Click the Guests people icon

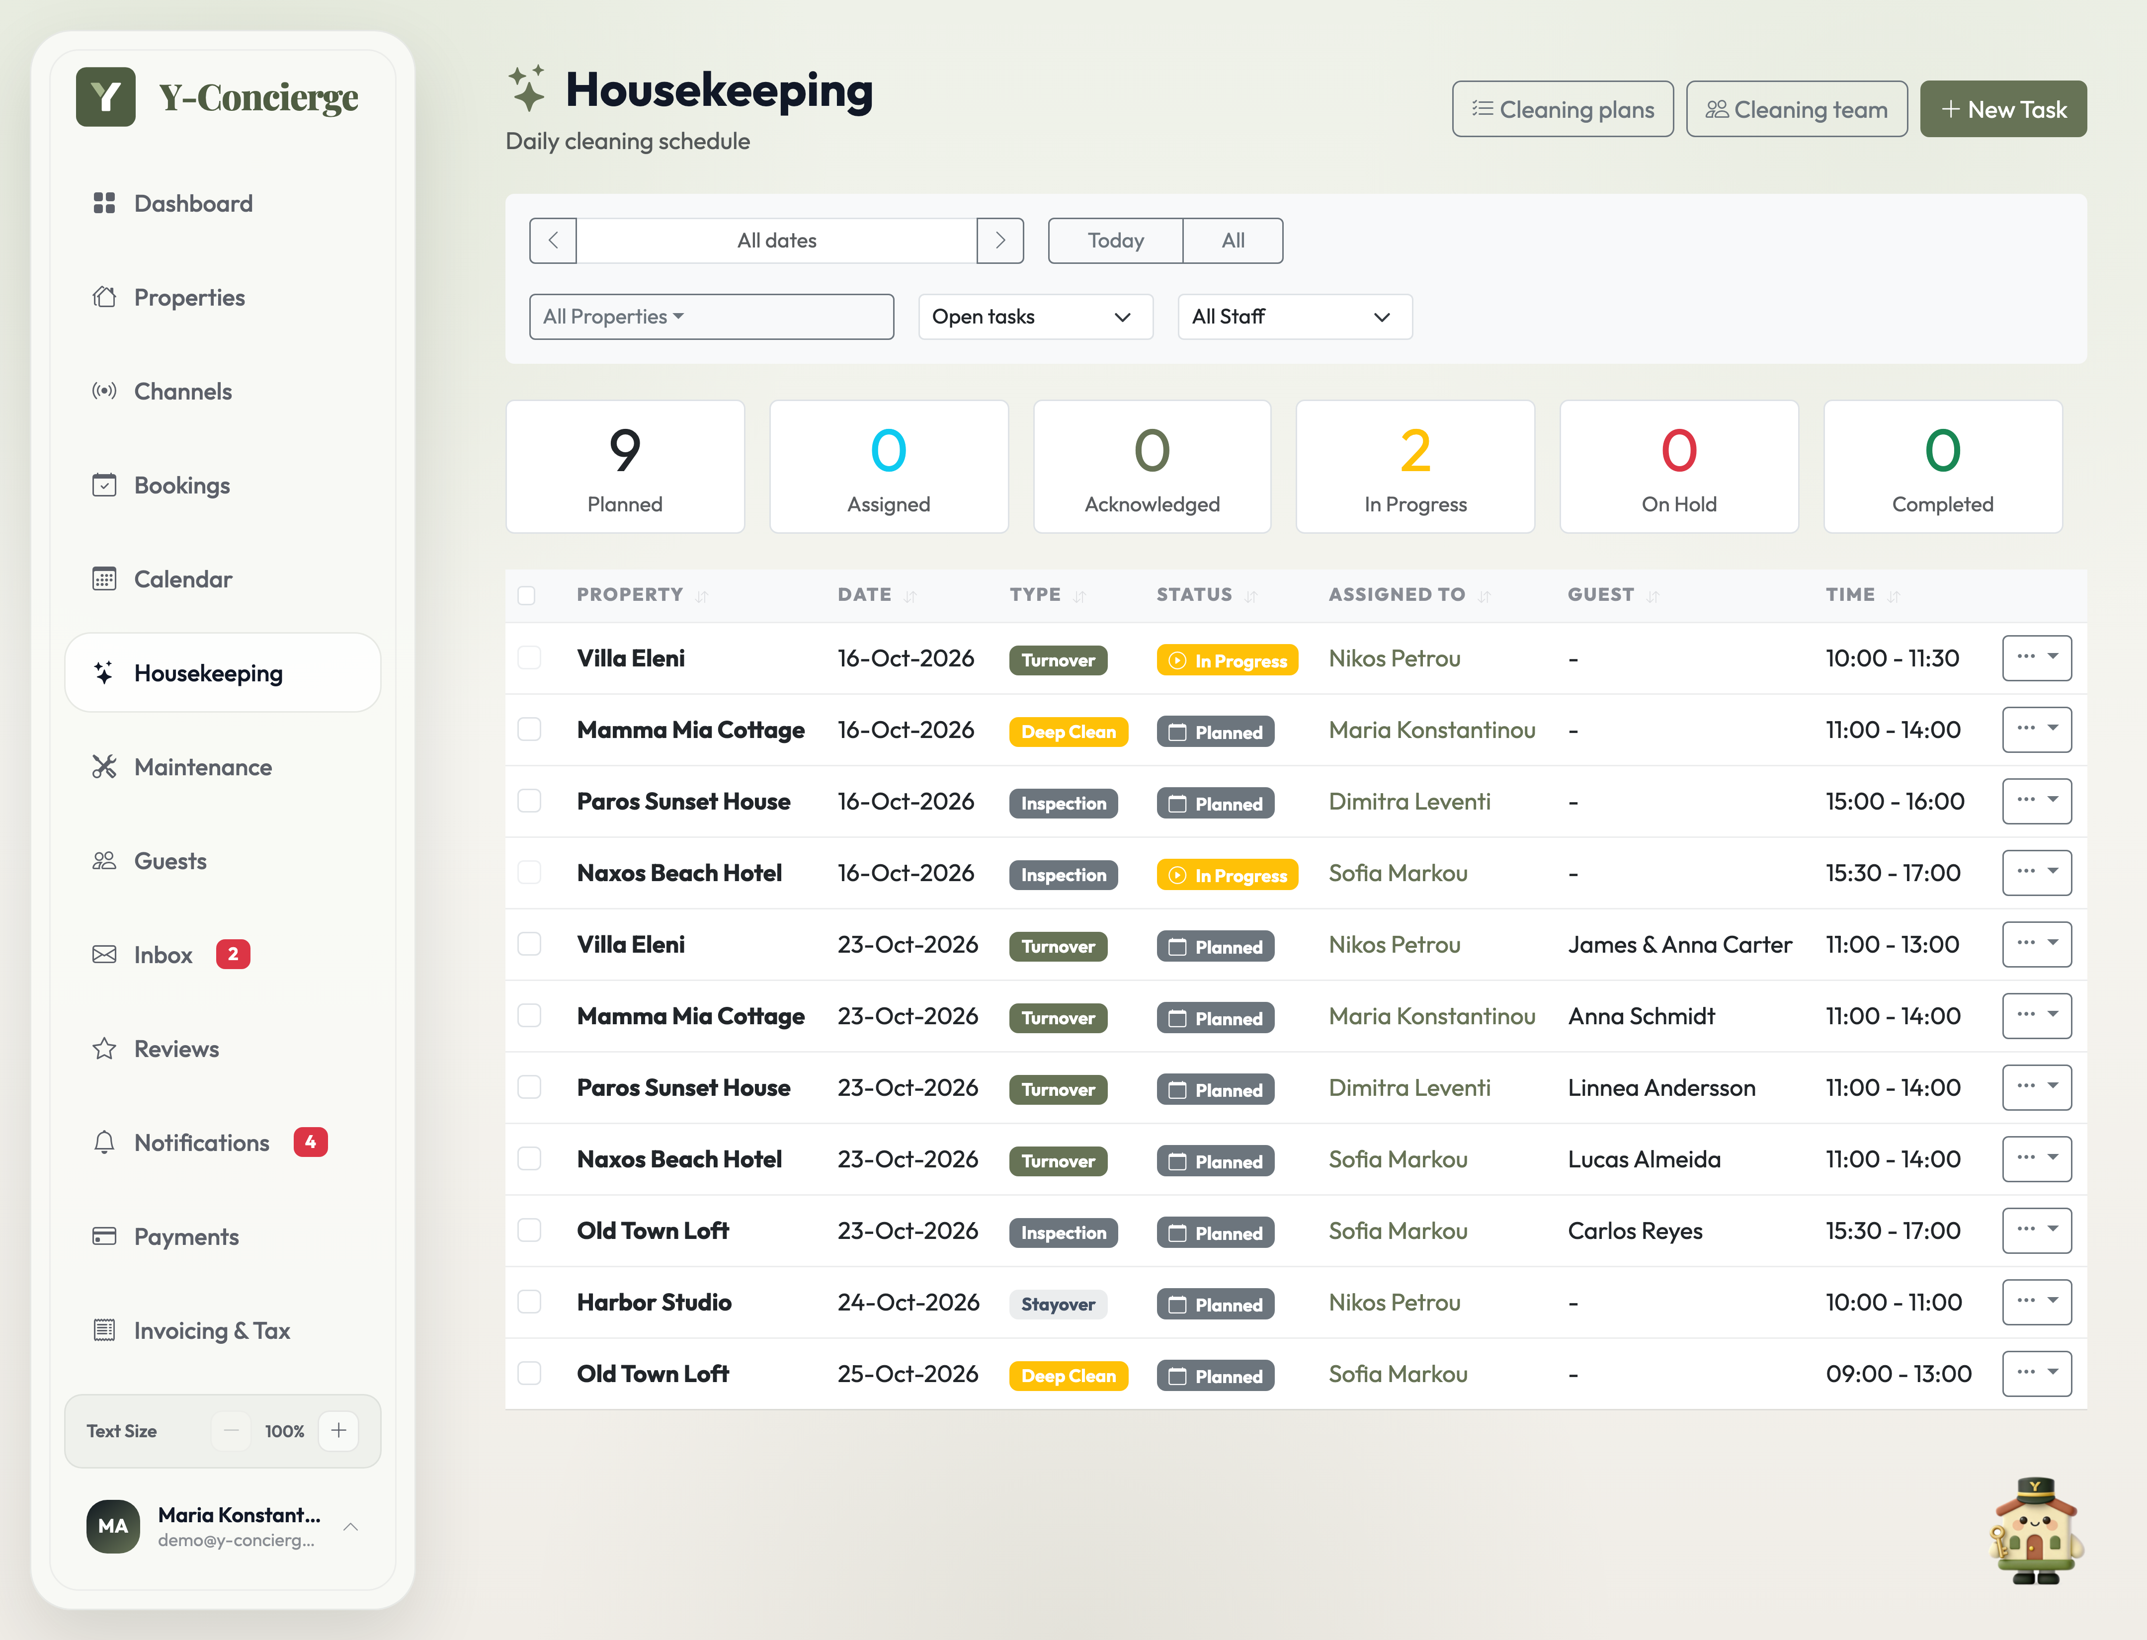tap(103, 861)
